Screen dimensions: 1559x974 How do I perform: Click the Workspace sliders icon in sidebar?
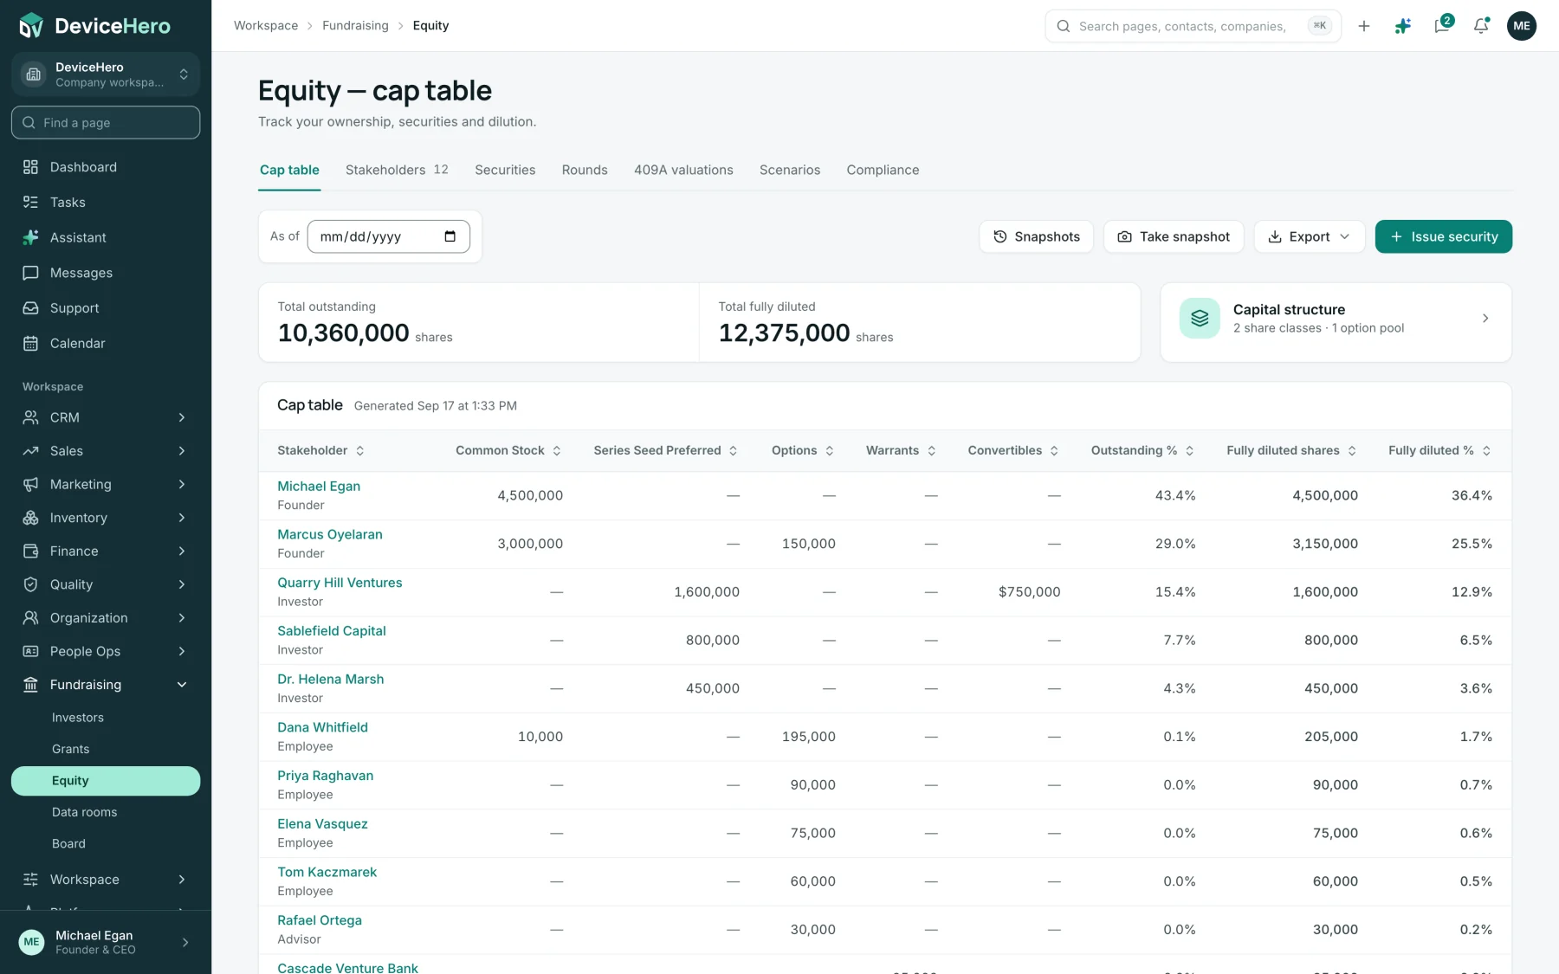[x=30, y=880]
